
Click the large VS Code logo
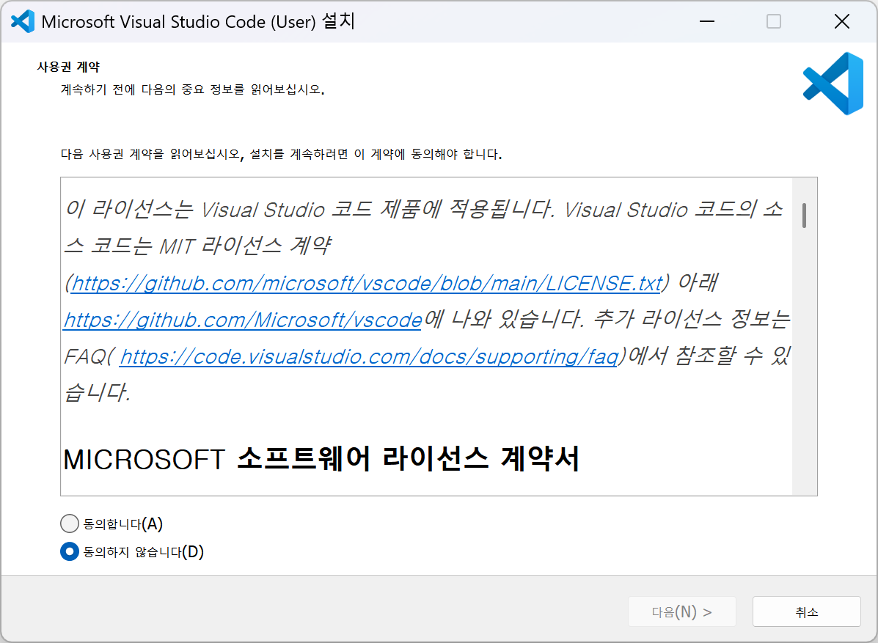pyautogui.click(x=833, y=84)
